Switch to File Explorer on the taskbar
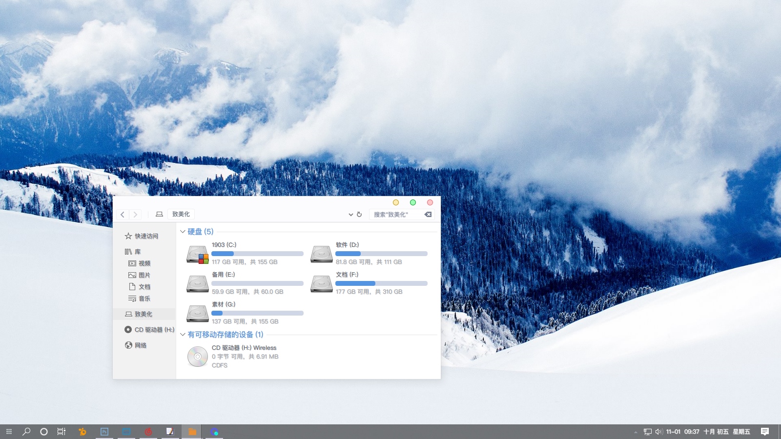The image size is (781, 439). pyautogui.click(x=192, y=432)
